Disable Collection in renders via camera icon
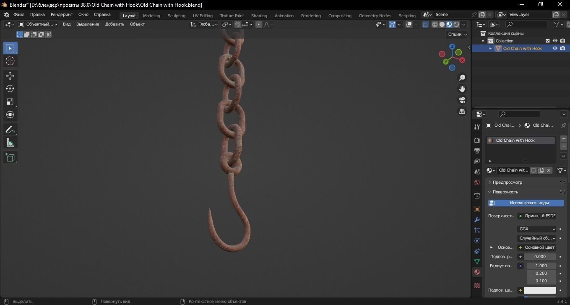Viewport: 570px width, 305px height. click(562, 41)
